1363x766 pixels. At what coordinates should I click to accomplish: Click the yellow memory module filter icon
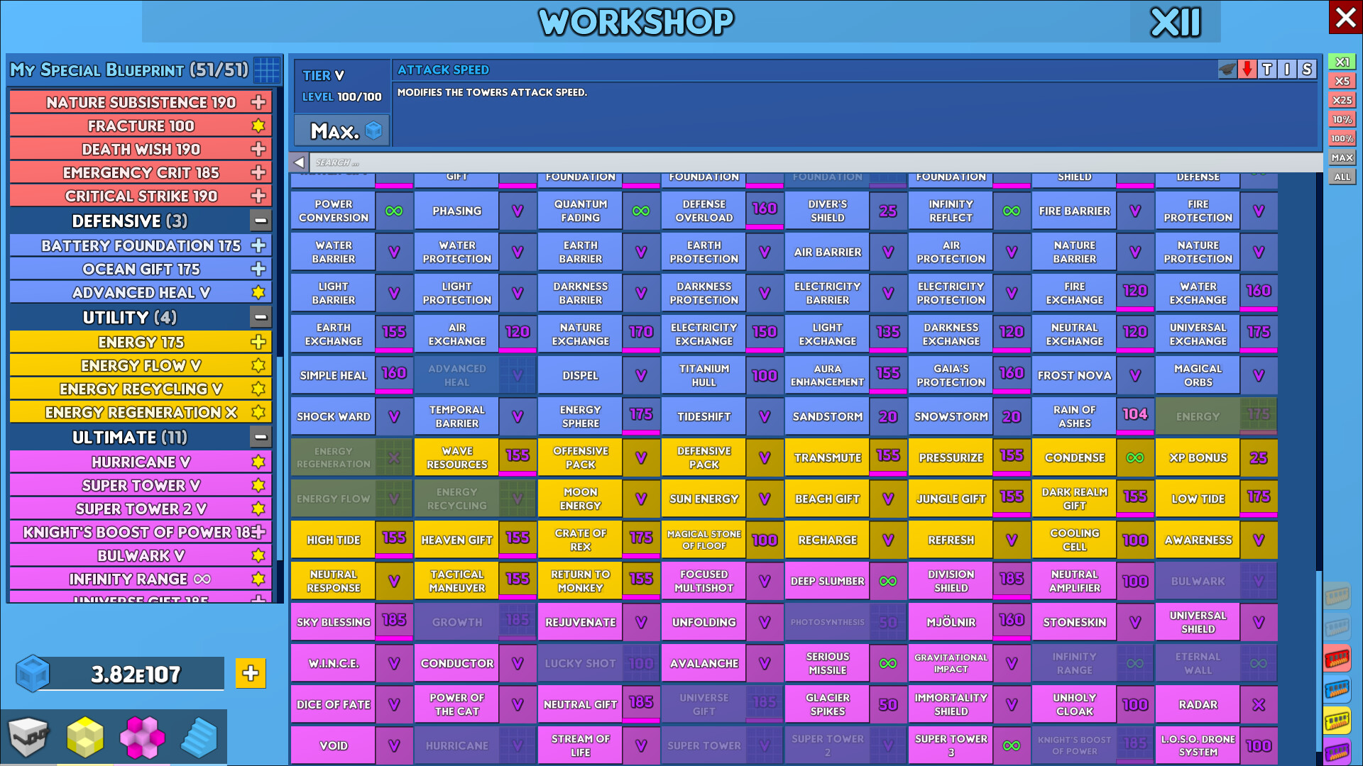(1337, 721)
